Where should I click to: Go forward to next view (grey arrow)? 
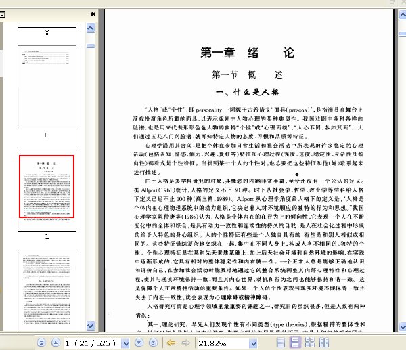click(x=185, y=343)
